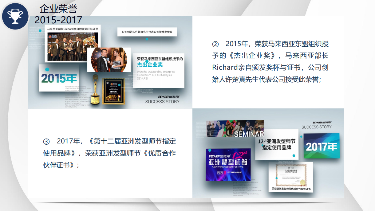
Task: Select the Asia Hairdresser Festival purple banner
Action: point(228,164)
